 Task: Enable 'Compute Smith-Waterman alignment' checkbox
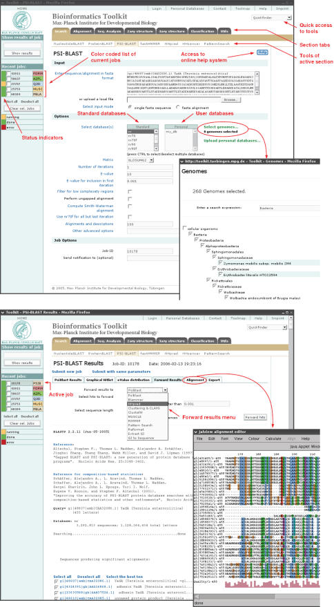130,206
